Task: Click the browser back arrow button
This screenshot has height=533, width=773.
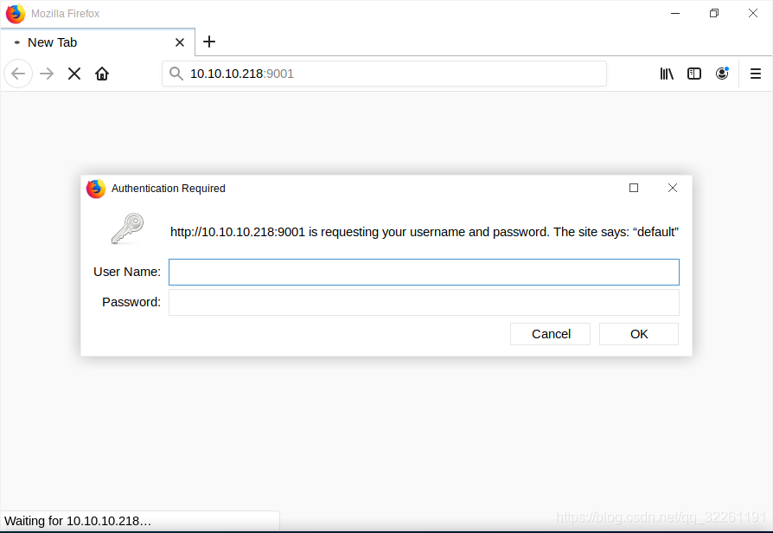Action: (18, 74)
